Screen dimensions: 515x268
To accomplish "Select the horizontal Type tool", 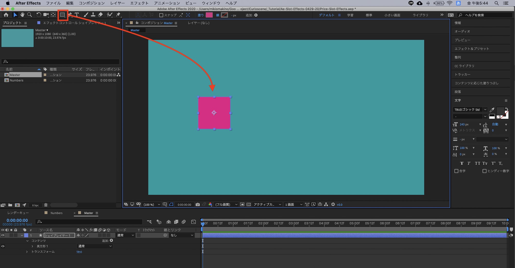I will pyautogui.click(x=77, y=15).
